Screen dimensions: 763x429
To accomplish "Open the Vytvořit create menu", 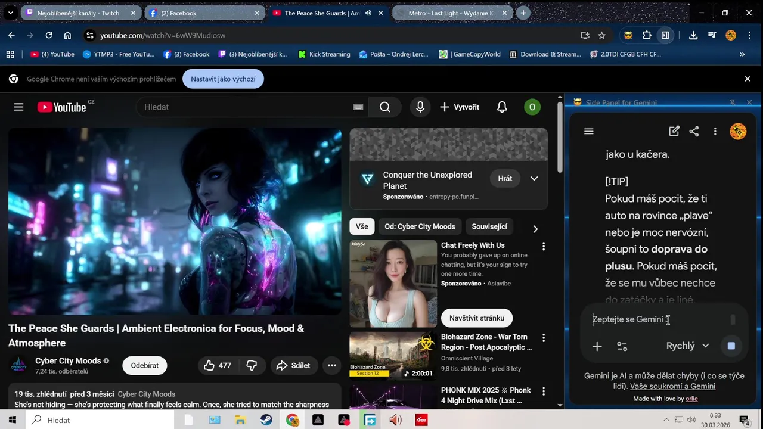I will tap(460, 107).
